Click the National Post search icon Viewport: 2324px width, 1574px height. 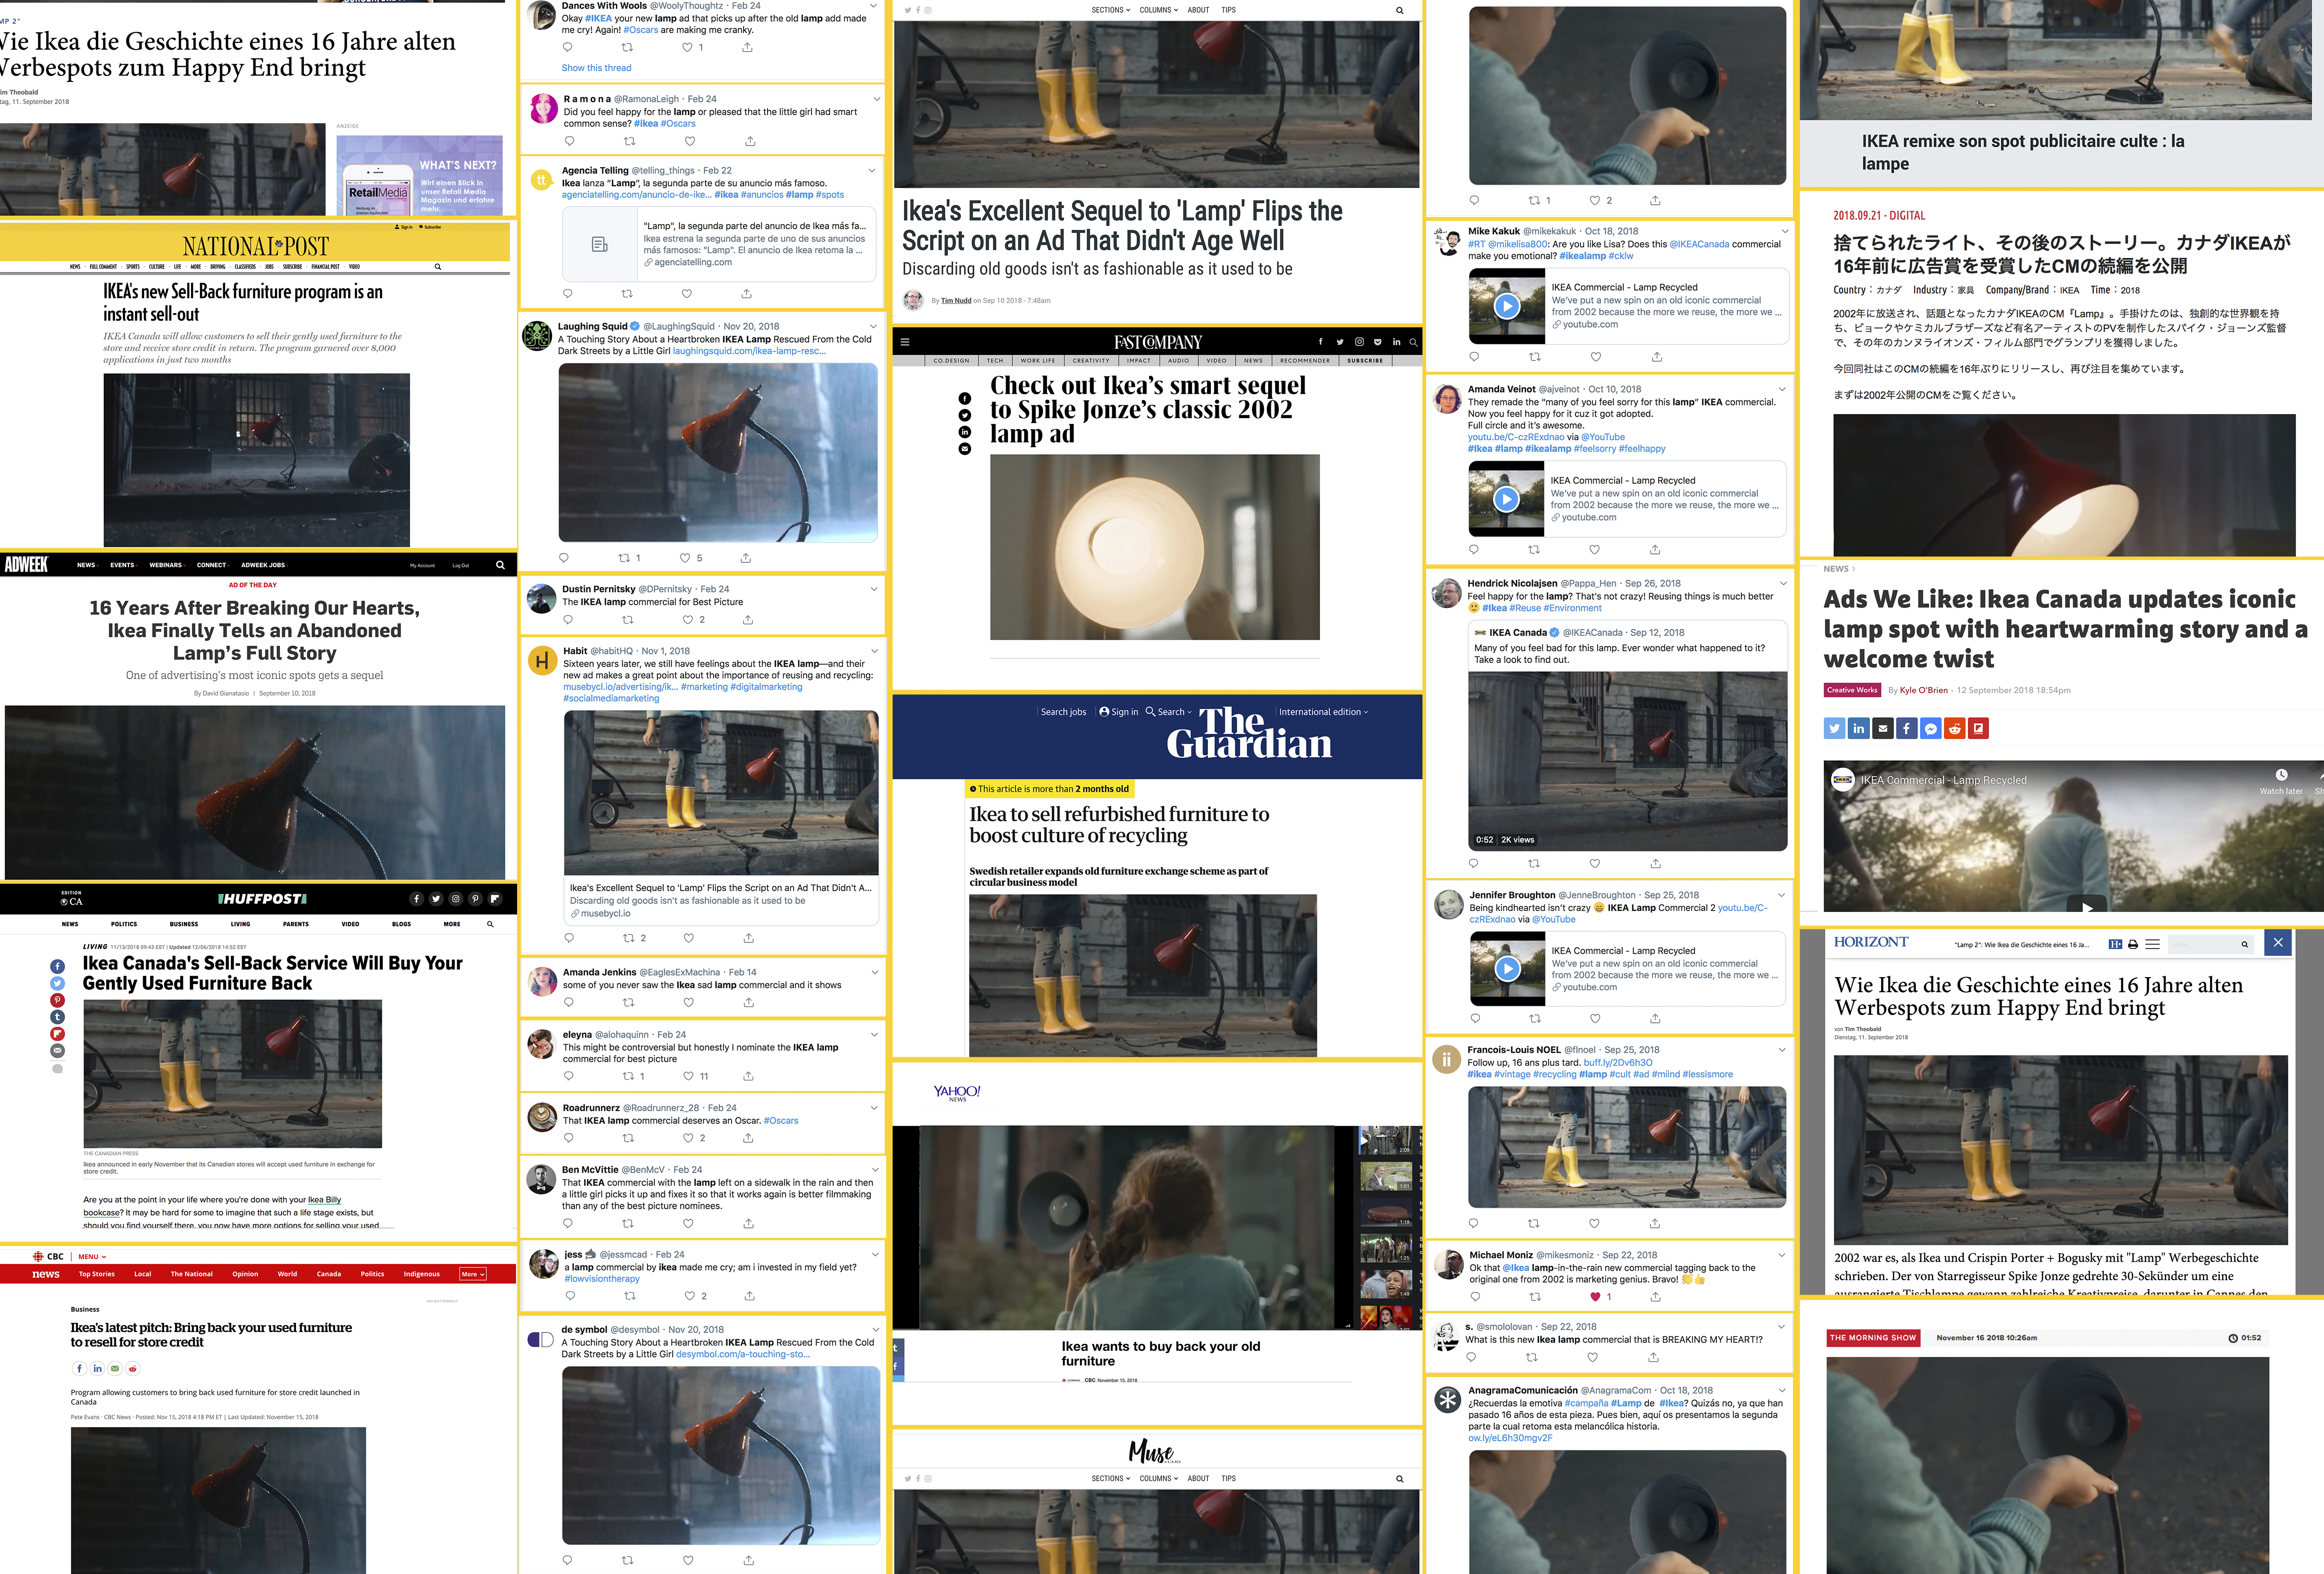[x=438, y=267]
